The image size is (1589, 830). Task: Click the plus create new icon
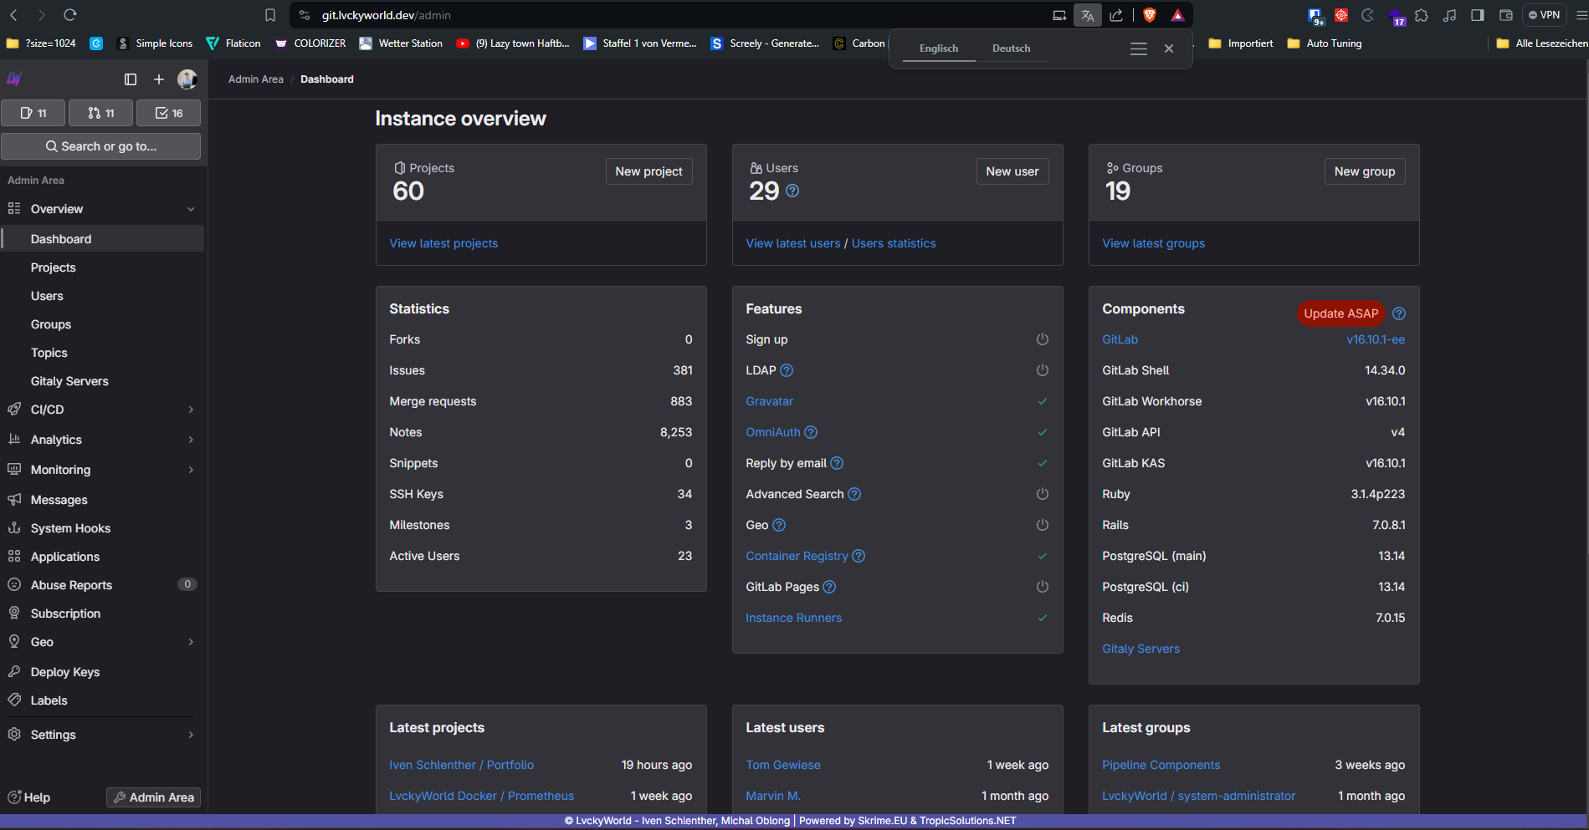tap(159, 79)
